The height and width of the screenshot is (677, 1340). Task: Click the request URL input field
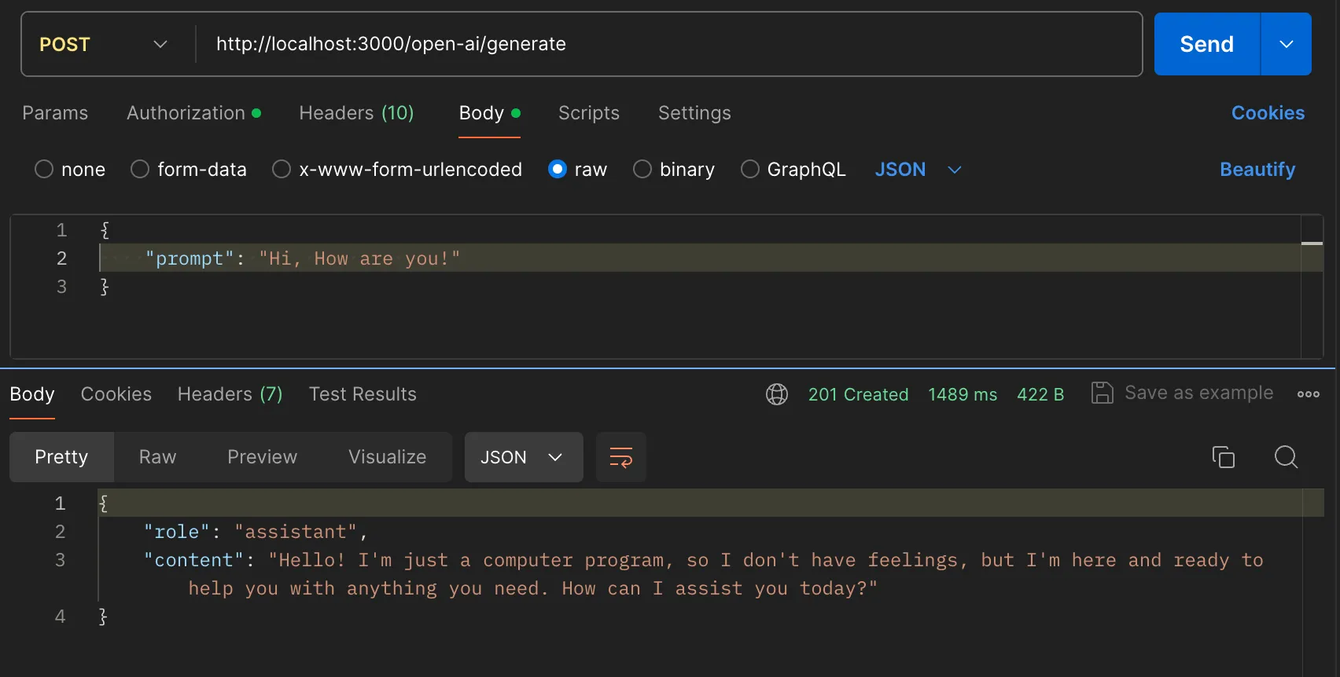click(x=668, y=44)
